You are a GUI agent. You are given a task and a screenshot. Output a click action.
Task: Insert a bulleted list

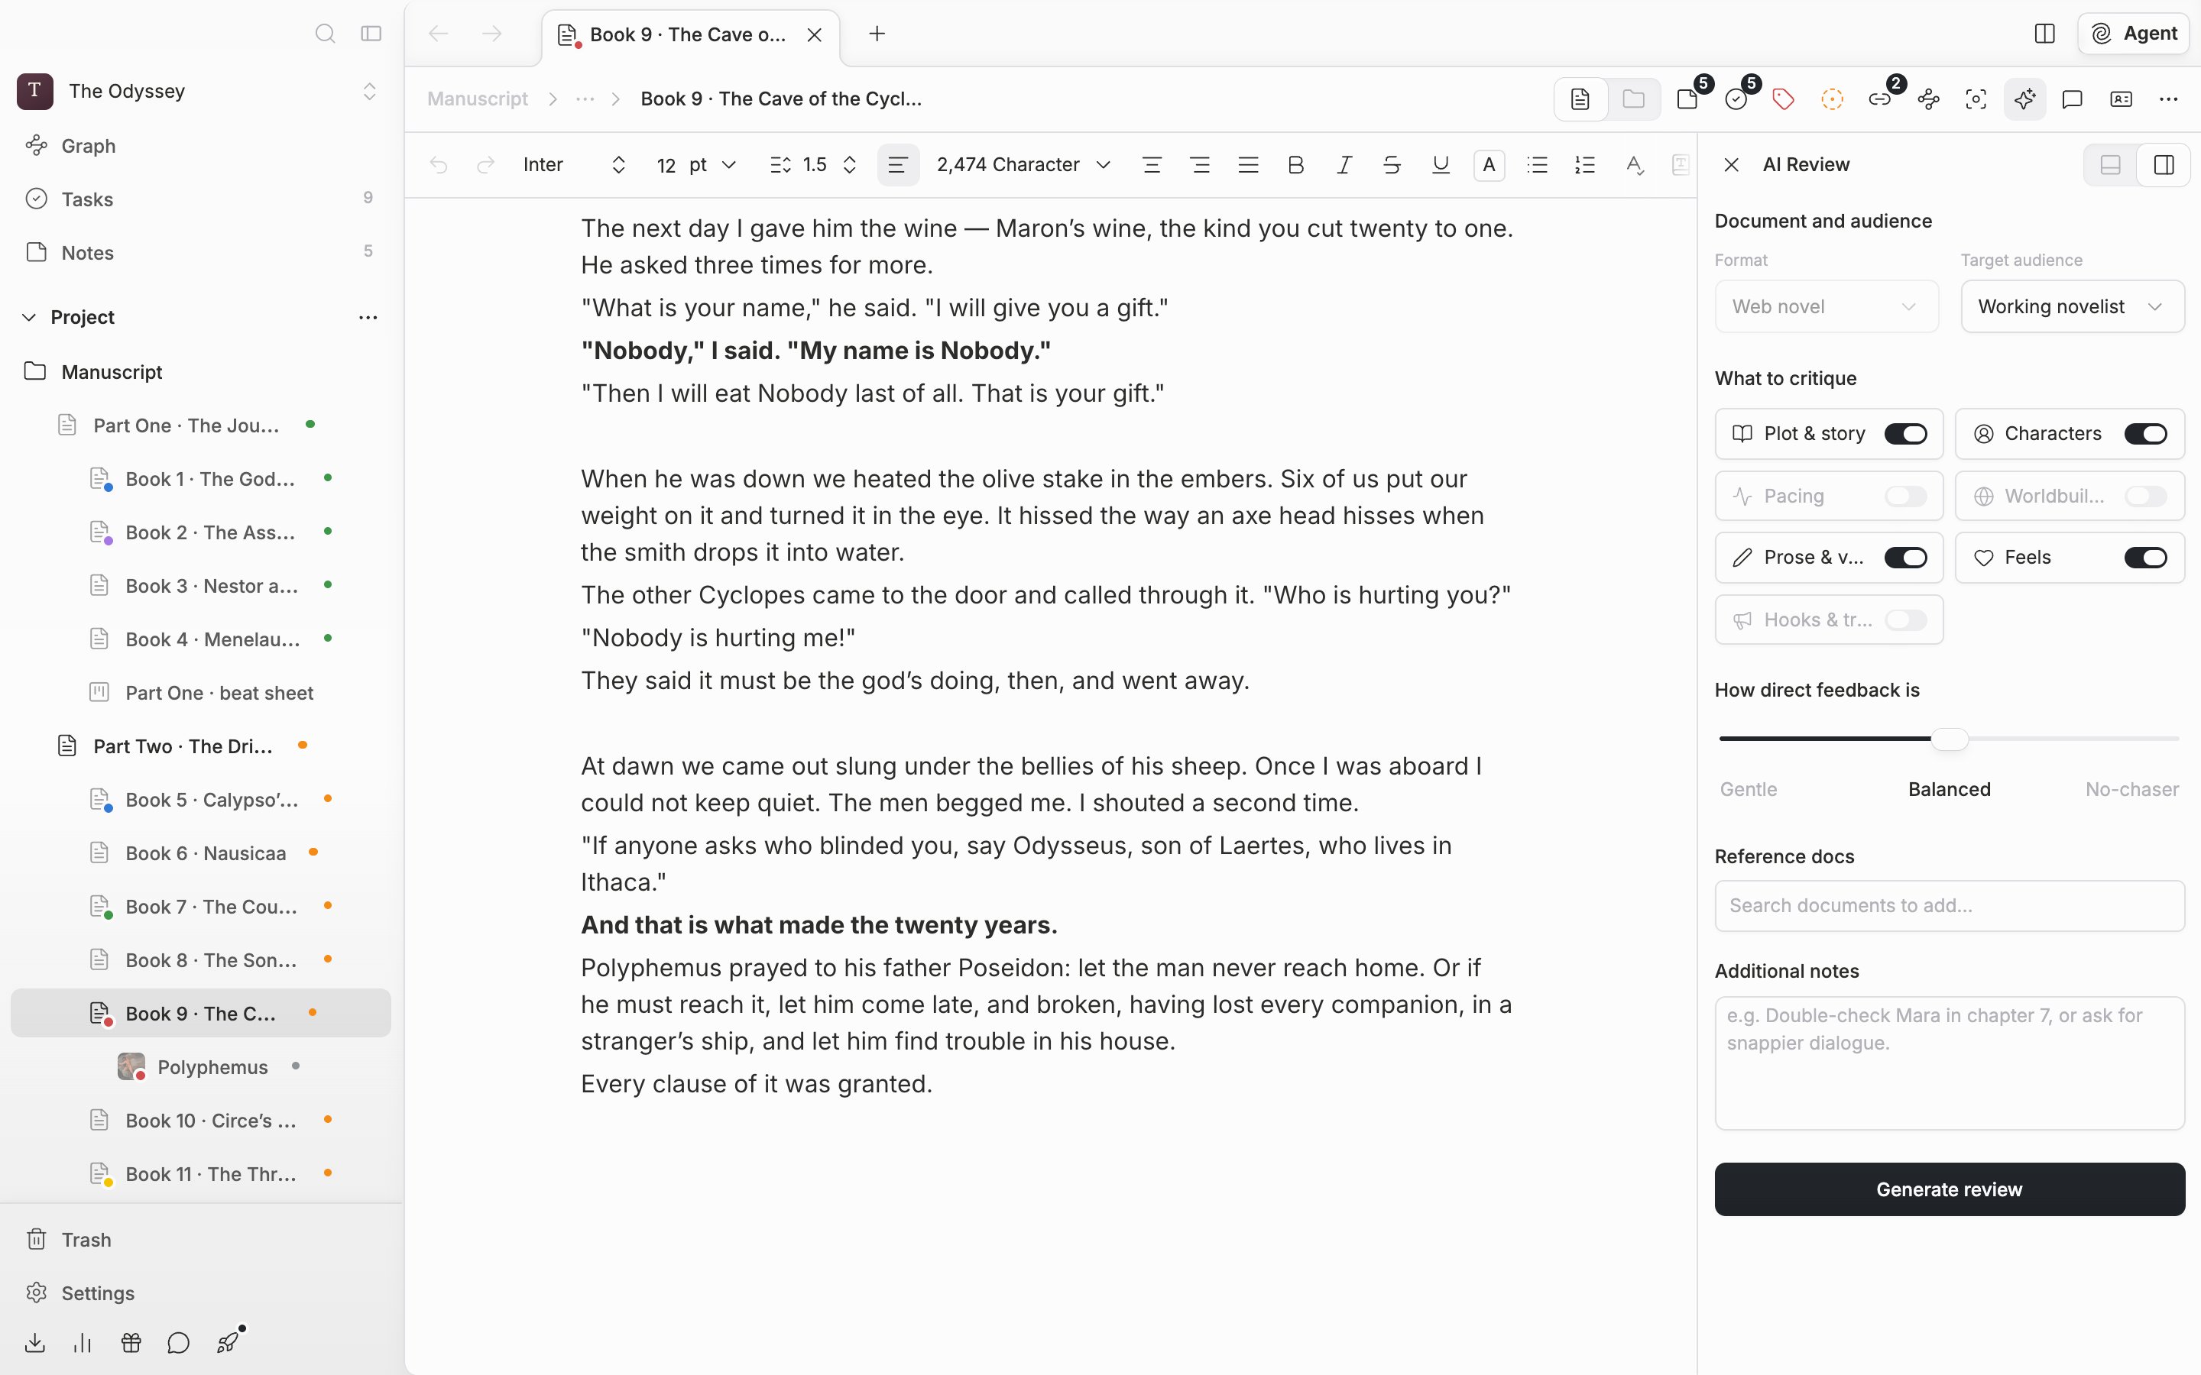pos(1537,164)
